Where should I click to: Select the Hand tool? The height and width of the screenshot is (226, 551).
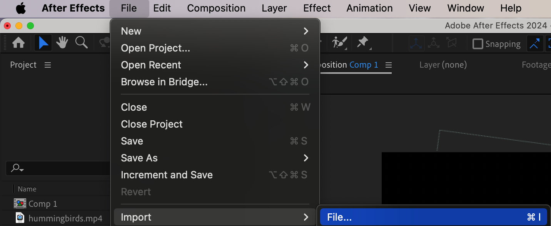[62, 43]
